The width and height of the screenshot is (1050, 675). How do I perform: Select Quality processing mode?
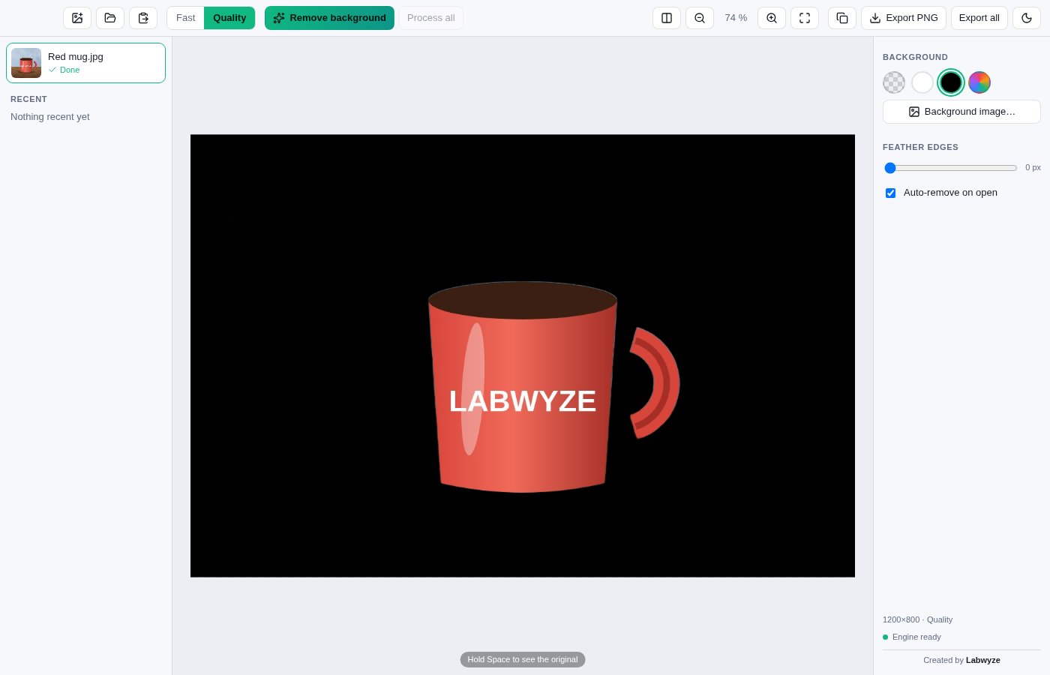[229, 18]
